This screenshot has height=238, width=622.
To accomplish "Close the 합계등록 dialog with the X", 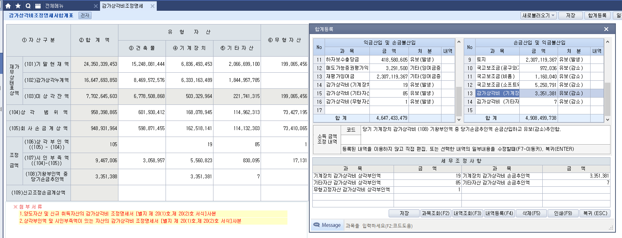I will [606, 29].
